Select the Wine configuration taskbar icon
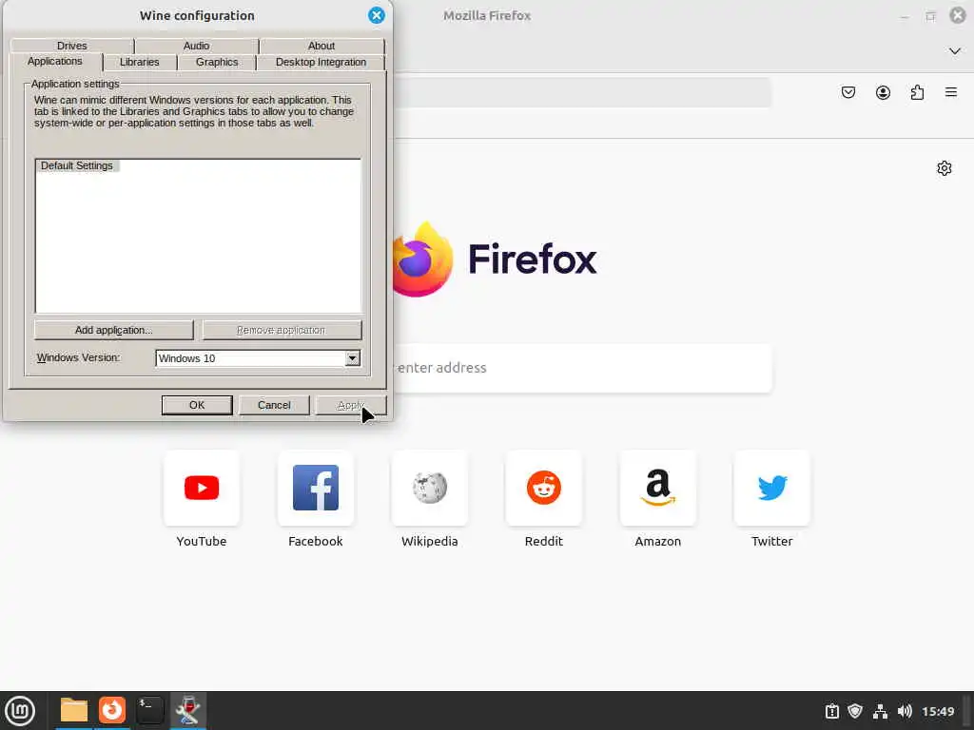 pos(187,710)
